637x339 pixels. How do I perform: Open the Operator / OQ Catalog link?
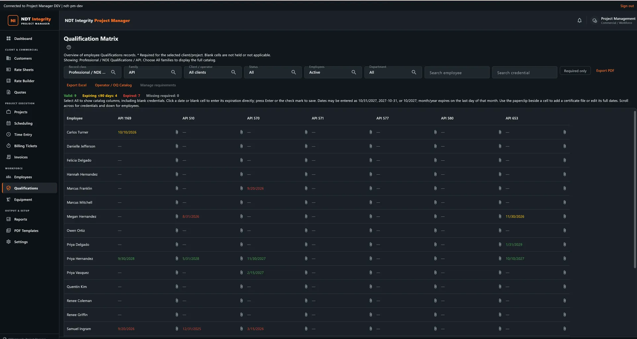pos(113,85)
